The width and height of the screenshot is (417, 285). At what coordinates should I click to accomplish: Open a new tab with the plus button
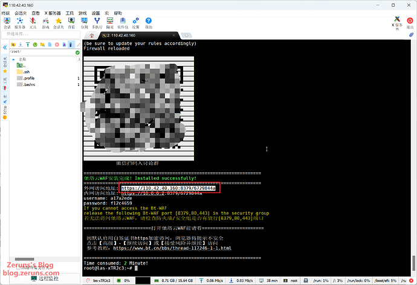[x=186, y=35]
